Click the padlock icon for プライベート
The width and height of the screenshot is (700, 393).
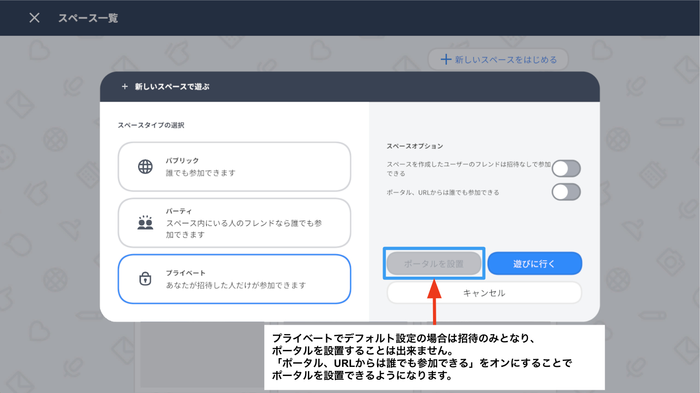pyautogui.click(x=145, y=278)
